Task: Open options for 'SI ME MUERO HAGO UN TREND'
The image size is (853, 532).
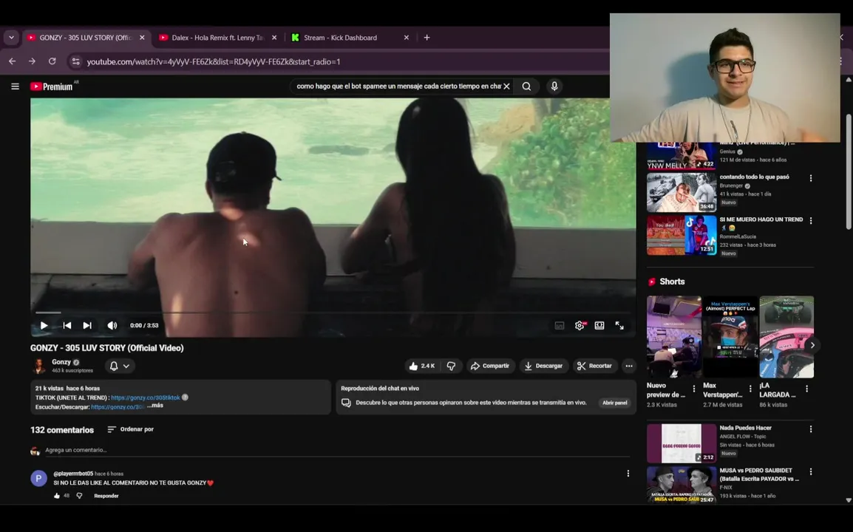Action: 811,221
